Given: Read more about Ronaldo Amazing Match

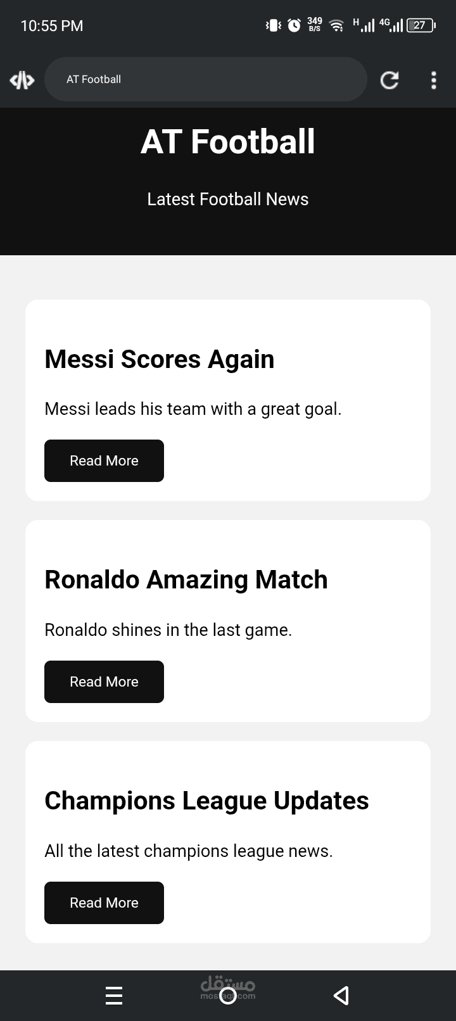Looking at the screenshot, I should click(x=104, y=682).
